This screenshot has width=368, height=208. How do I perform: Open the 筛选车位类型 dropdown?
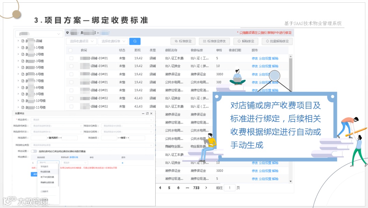click(127, 126)
